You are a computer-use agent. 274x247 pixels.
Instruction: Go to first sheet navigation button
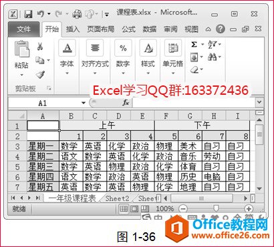coord(13,198)
